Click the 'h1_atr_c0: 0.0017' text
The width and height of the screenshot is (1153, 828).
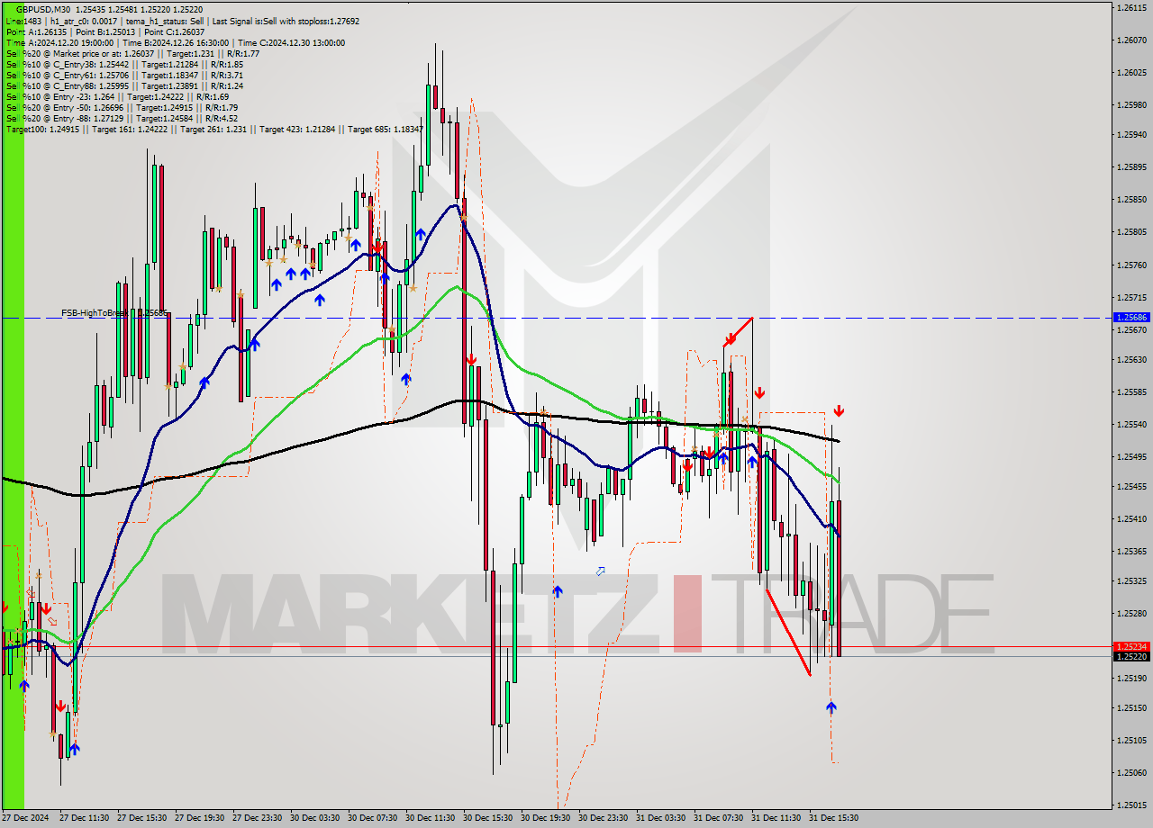[x=83, y=20]
